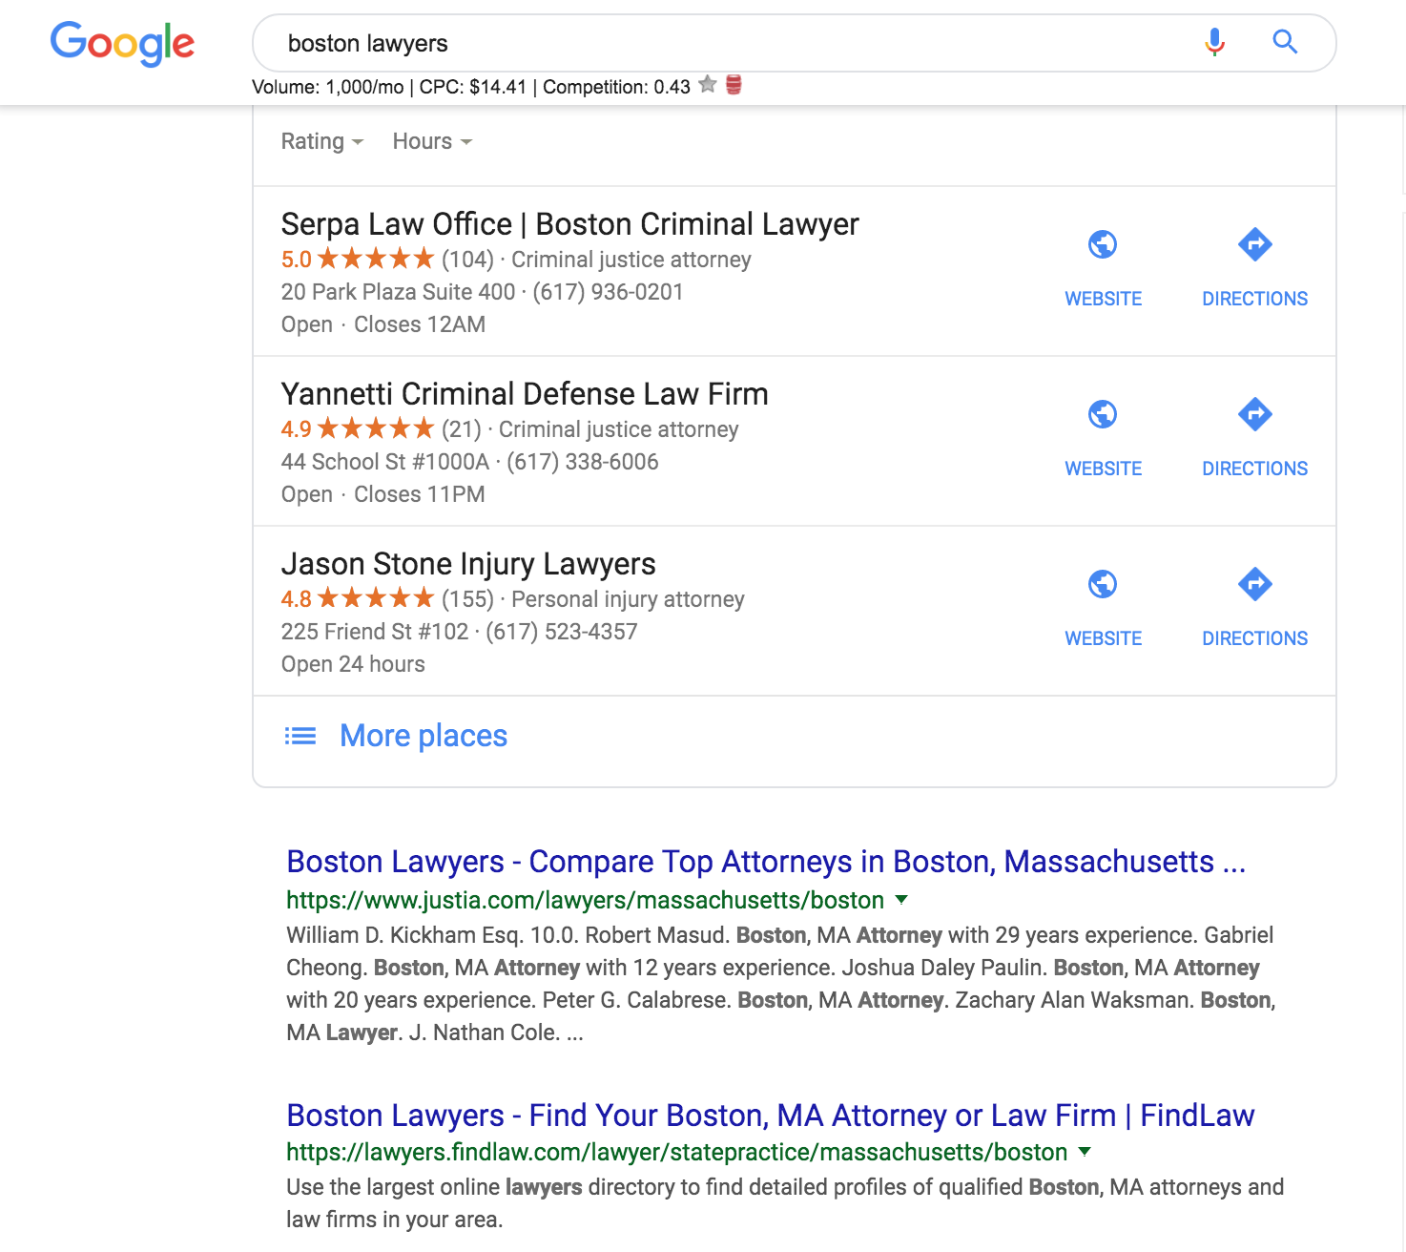Screen dimensions: 1406x1252
Task: Click '44 School St #1000A' address
Action: point(385,462)
